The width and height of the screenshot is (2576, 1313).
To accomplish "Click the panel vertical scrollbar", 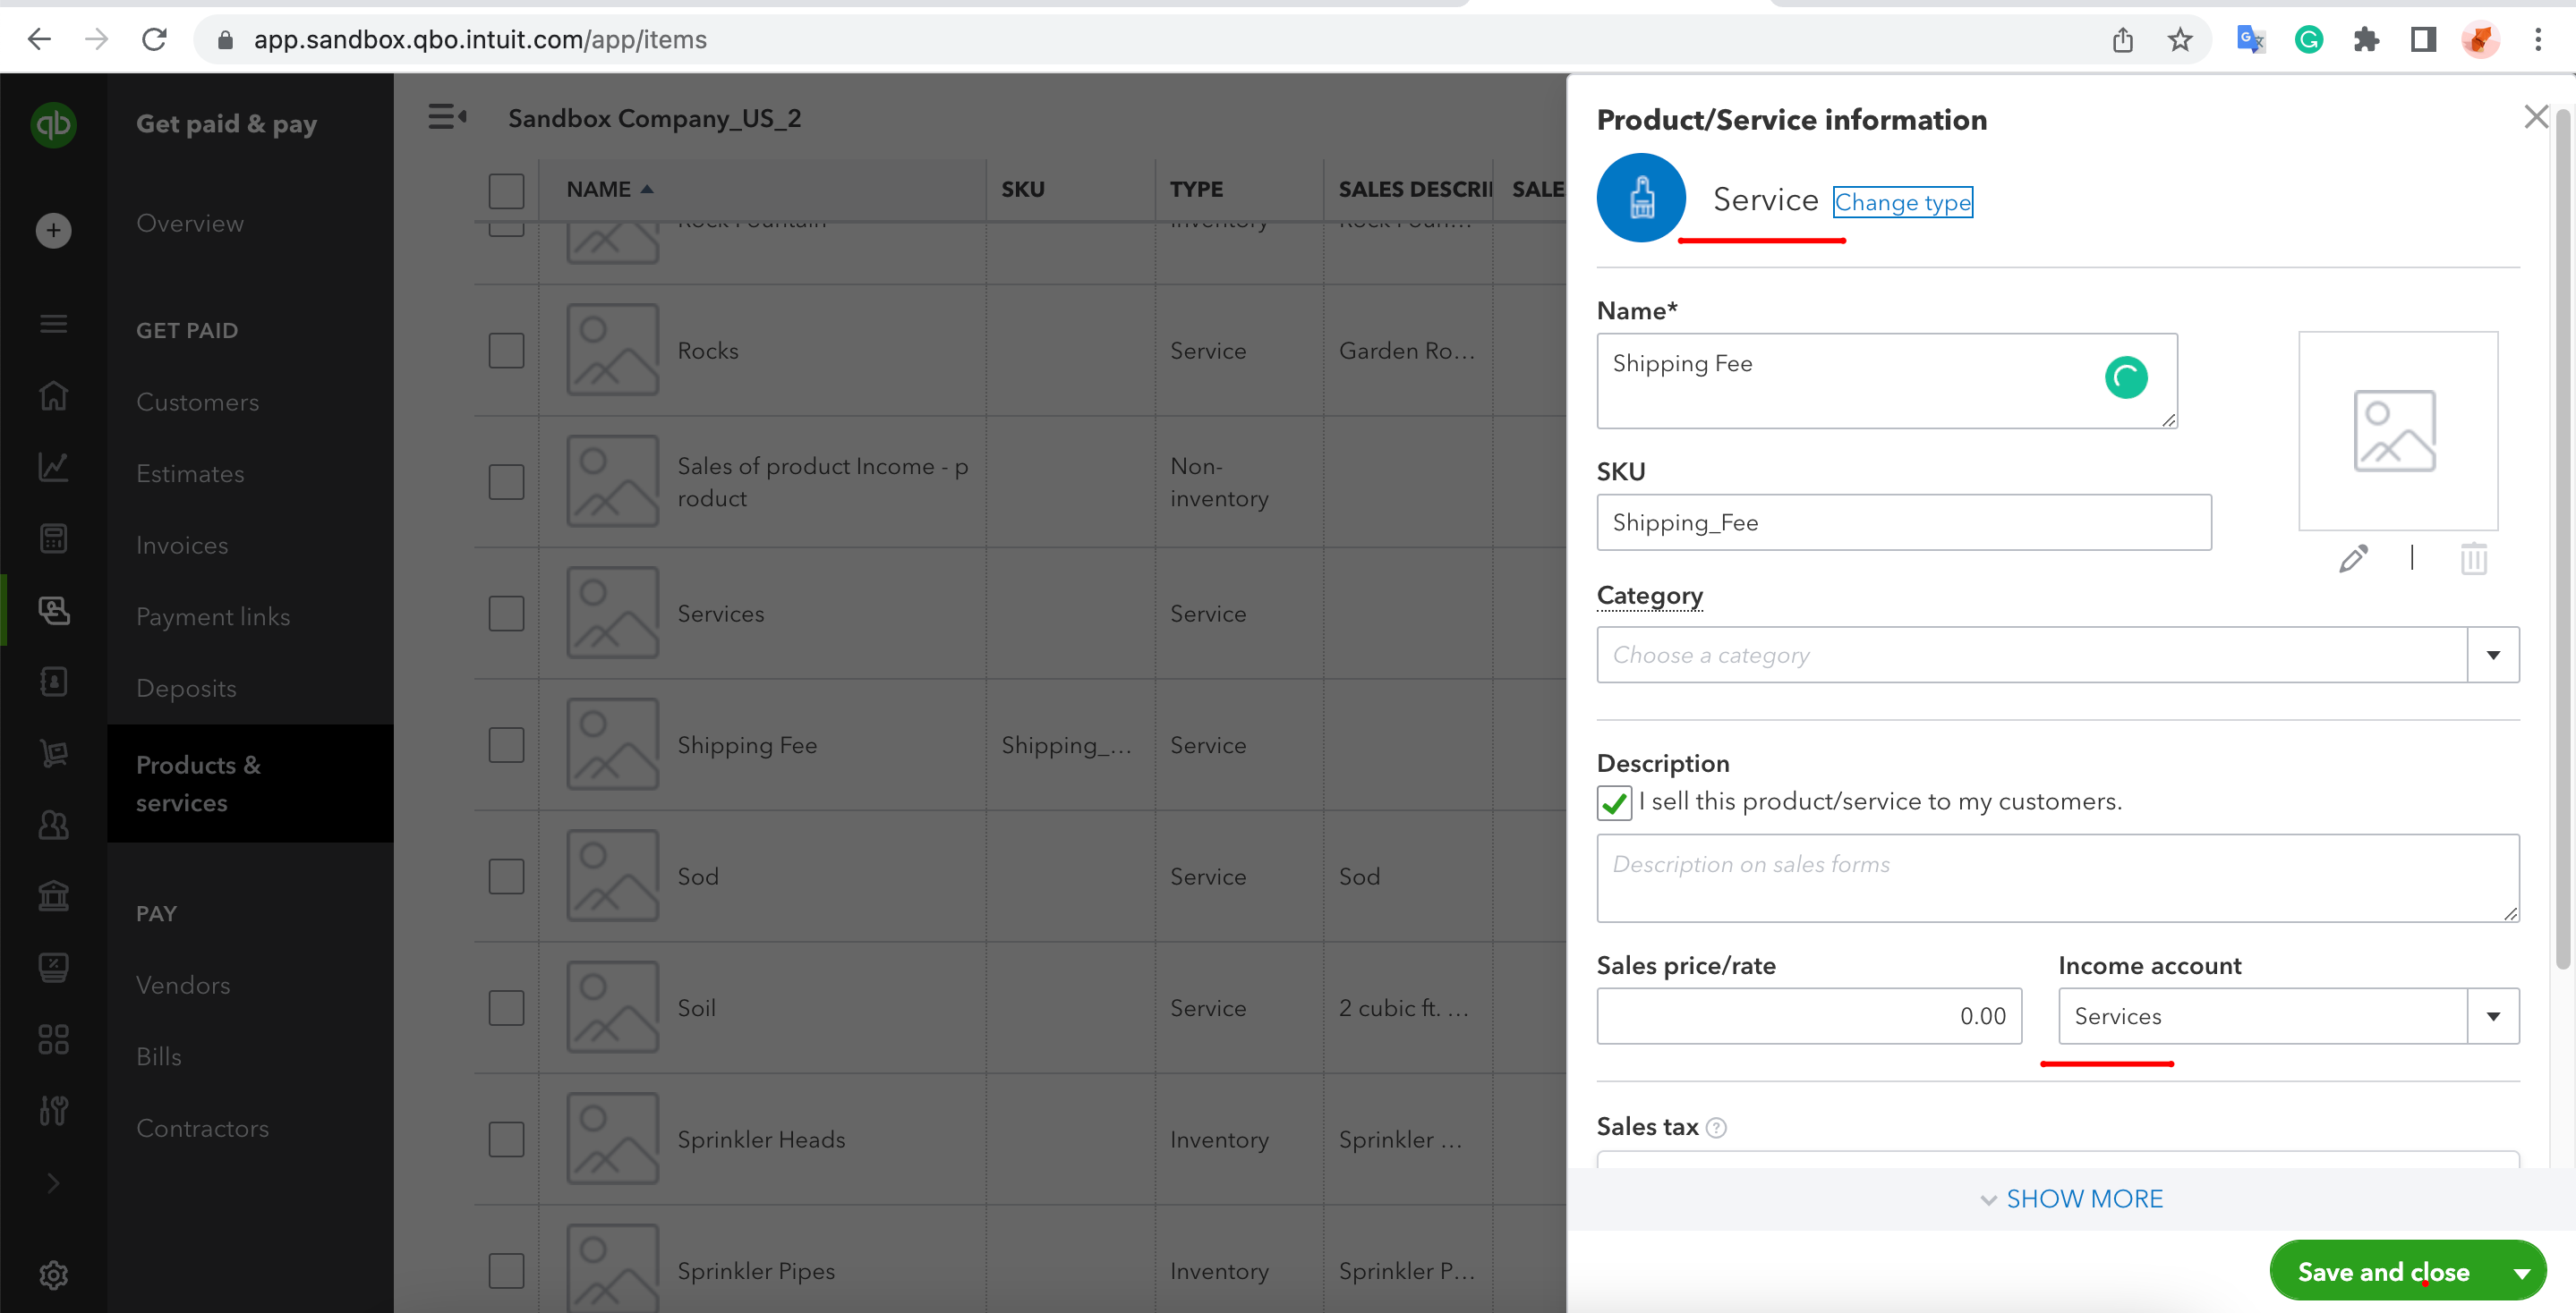I will 2562,539.
